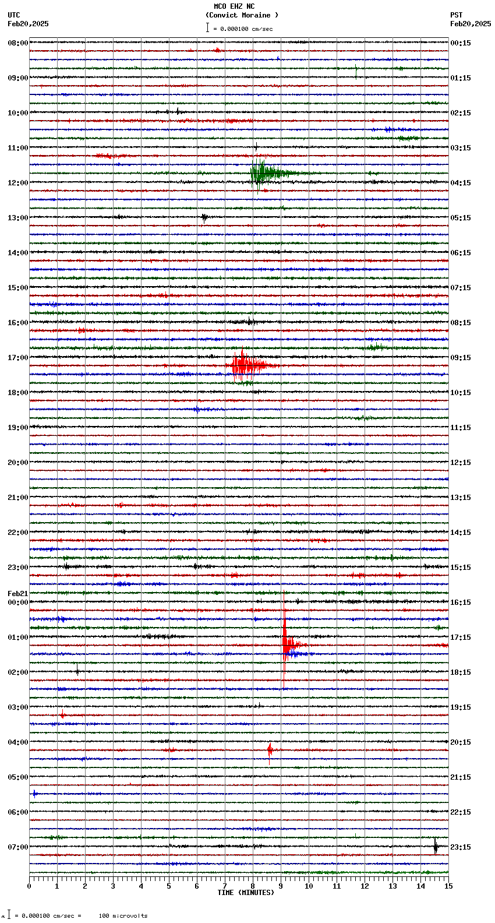The height and width of the screenshot is (923, 495).
Task: Click the '05:00' UTC time label
Action: pyautogui.click(x=17, y=777)
